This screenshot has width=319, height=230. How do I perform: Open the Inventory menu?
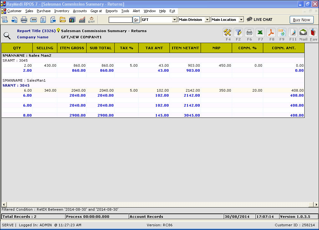pos(62,11)
